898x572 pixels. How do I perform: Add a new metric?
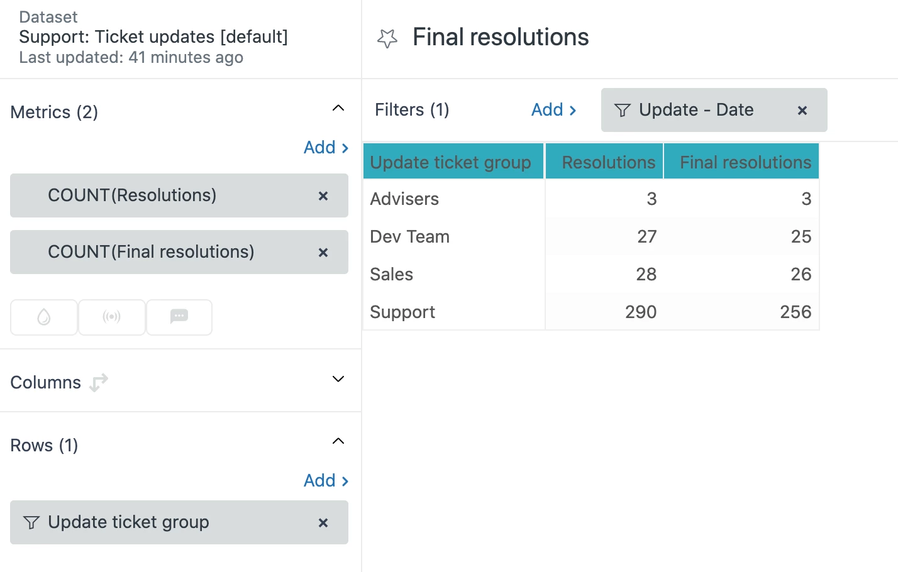(326, 148)
